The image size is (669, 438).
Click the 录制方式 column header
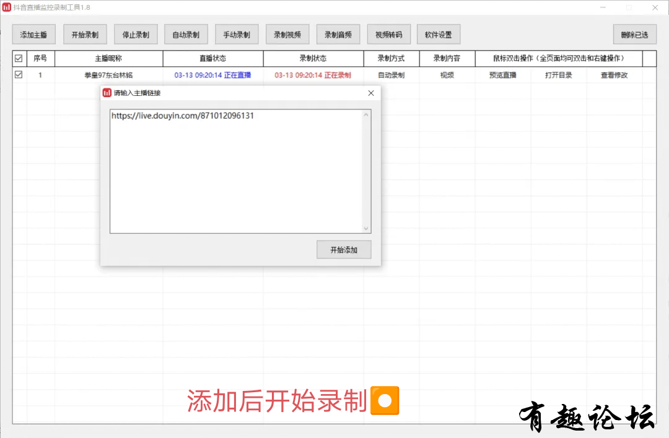391,58
